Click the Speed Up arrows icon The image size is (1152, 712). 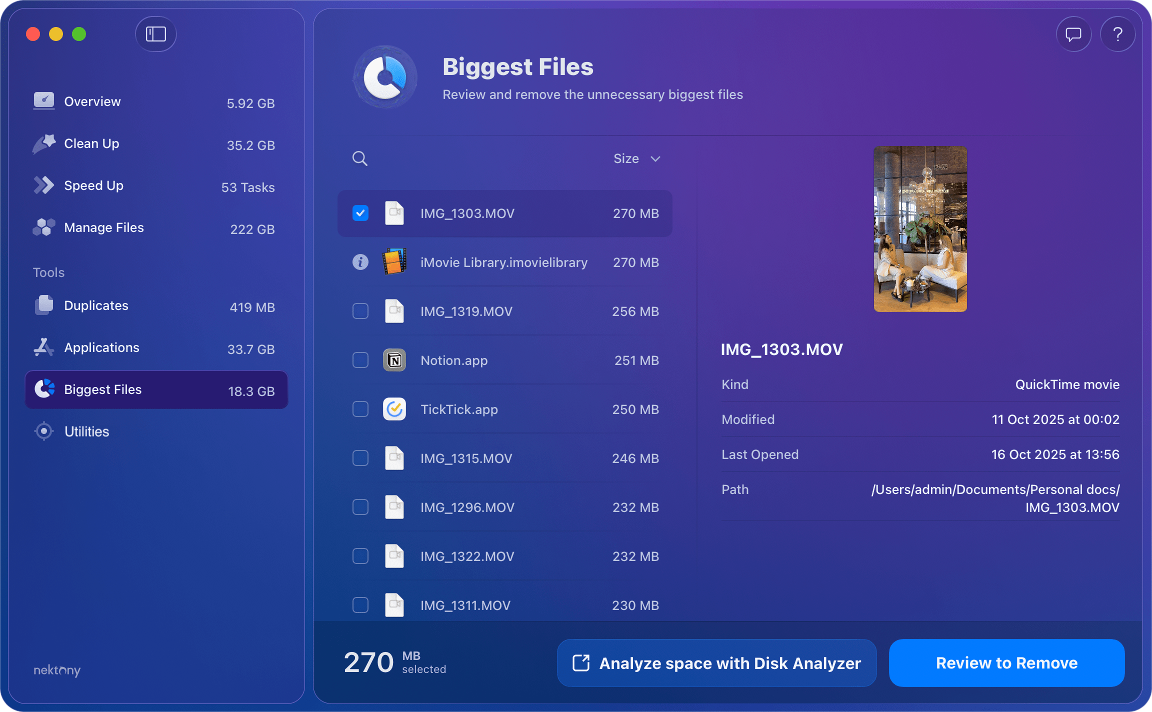(44, 185)
